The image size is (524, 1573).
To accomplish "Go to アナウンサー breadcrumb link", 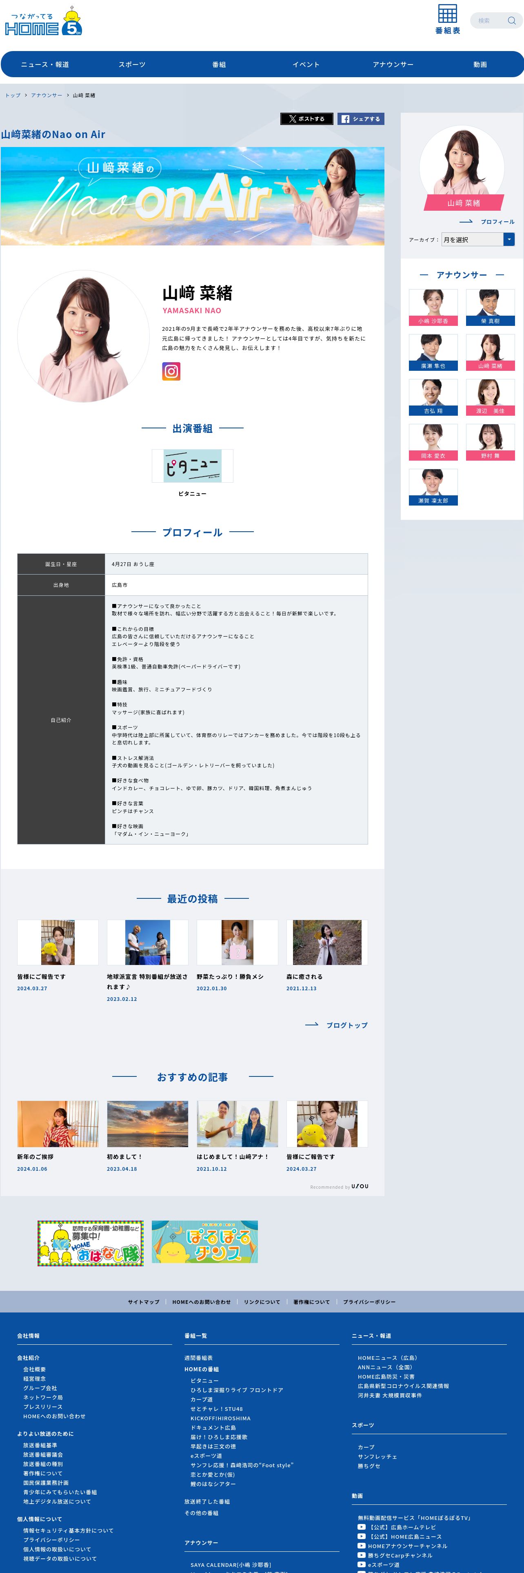I will pos(47,95).
